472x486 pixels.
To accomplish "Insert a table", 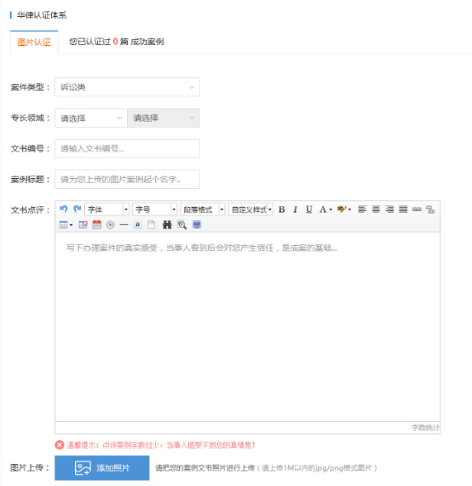I will [x=63, y=225].
